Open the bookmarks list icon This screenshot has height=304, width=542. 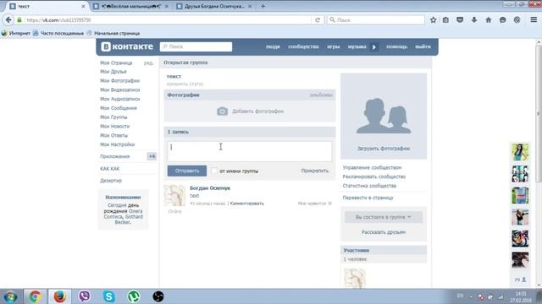pos(446,20)
